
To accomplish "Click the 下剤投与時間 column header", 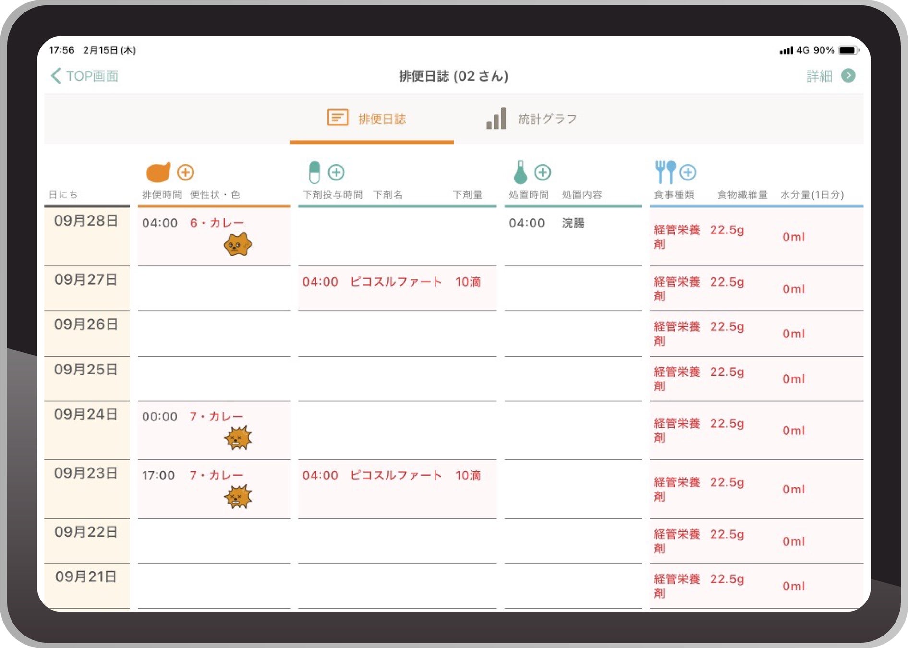I will 332,194.
